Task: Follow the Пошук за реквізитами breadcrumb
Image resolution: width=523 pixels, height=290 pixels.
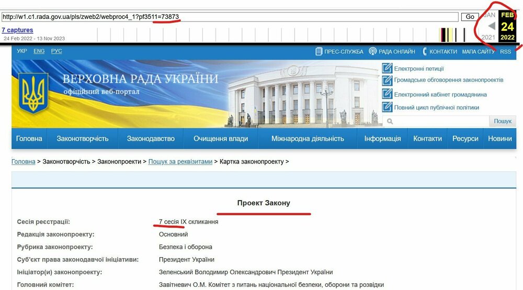Action: coord(180,161)
